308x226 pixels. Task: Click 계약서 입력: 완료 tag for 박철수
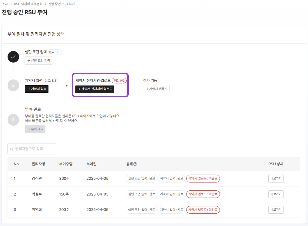(x=171, y=194)
